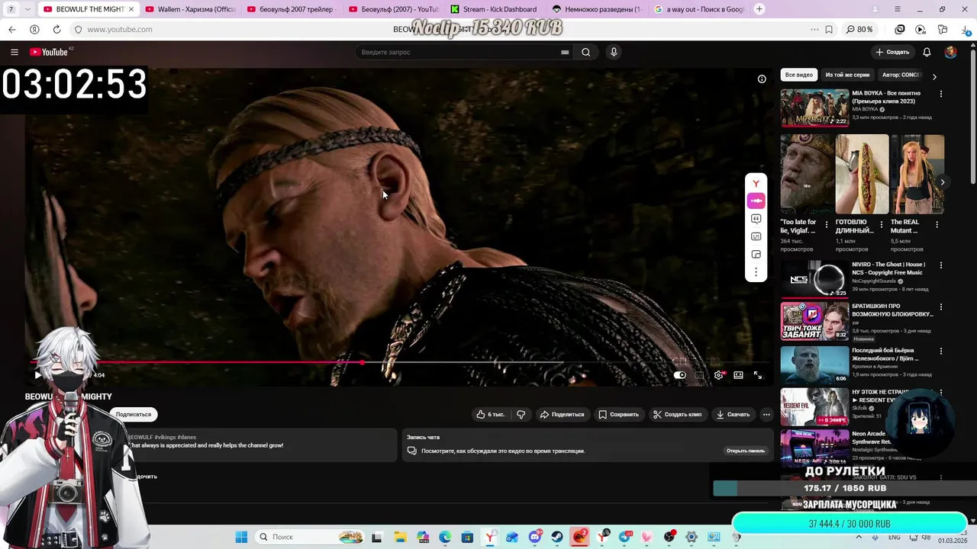
Task: Open the "Too late for lie, Viglaf" short
Action: 807,175
